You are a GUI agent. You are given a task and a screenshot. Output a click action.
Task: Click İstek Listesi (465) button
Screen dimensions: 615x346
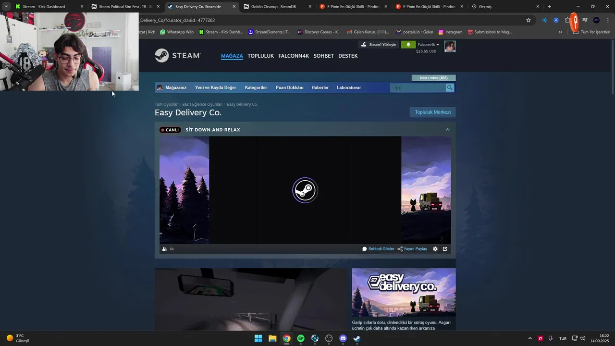click(433, 78)
